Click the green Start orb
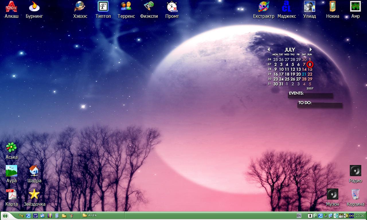This screenshot has width=367, height=220. (x=5, y=216)
